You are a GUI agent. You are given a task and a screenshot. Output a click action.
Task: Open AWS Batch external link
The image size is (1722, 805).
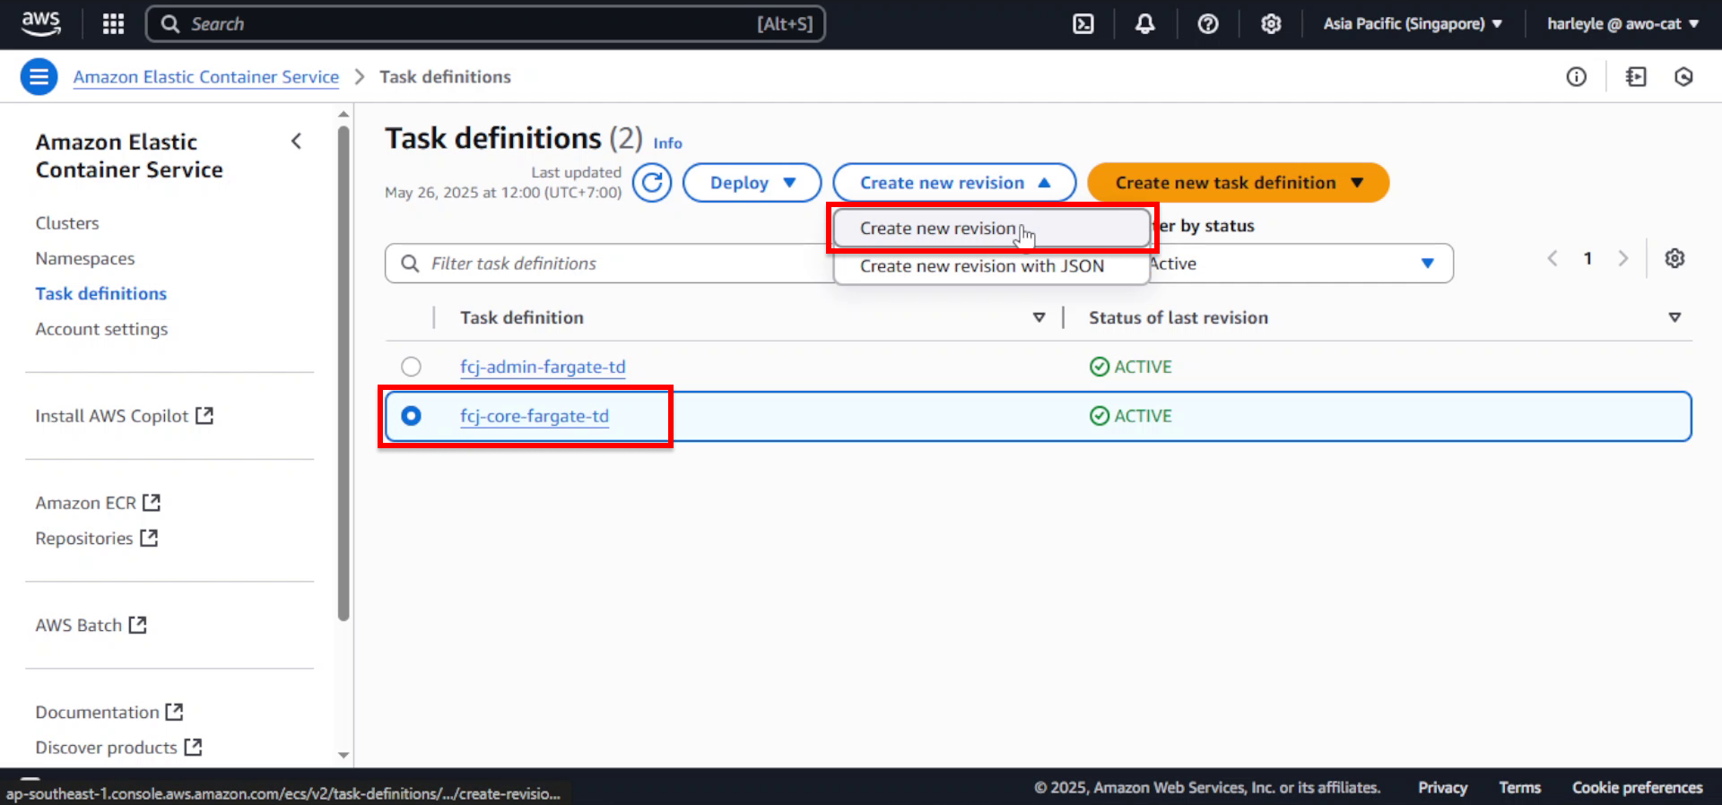(x=91, y=625)
